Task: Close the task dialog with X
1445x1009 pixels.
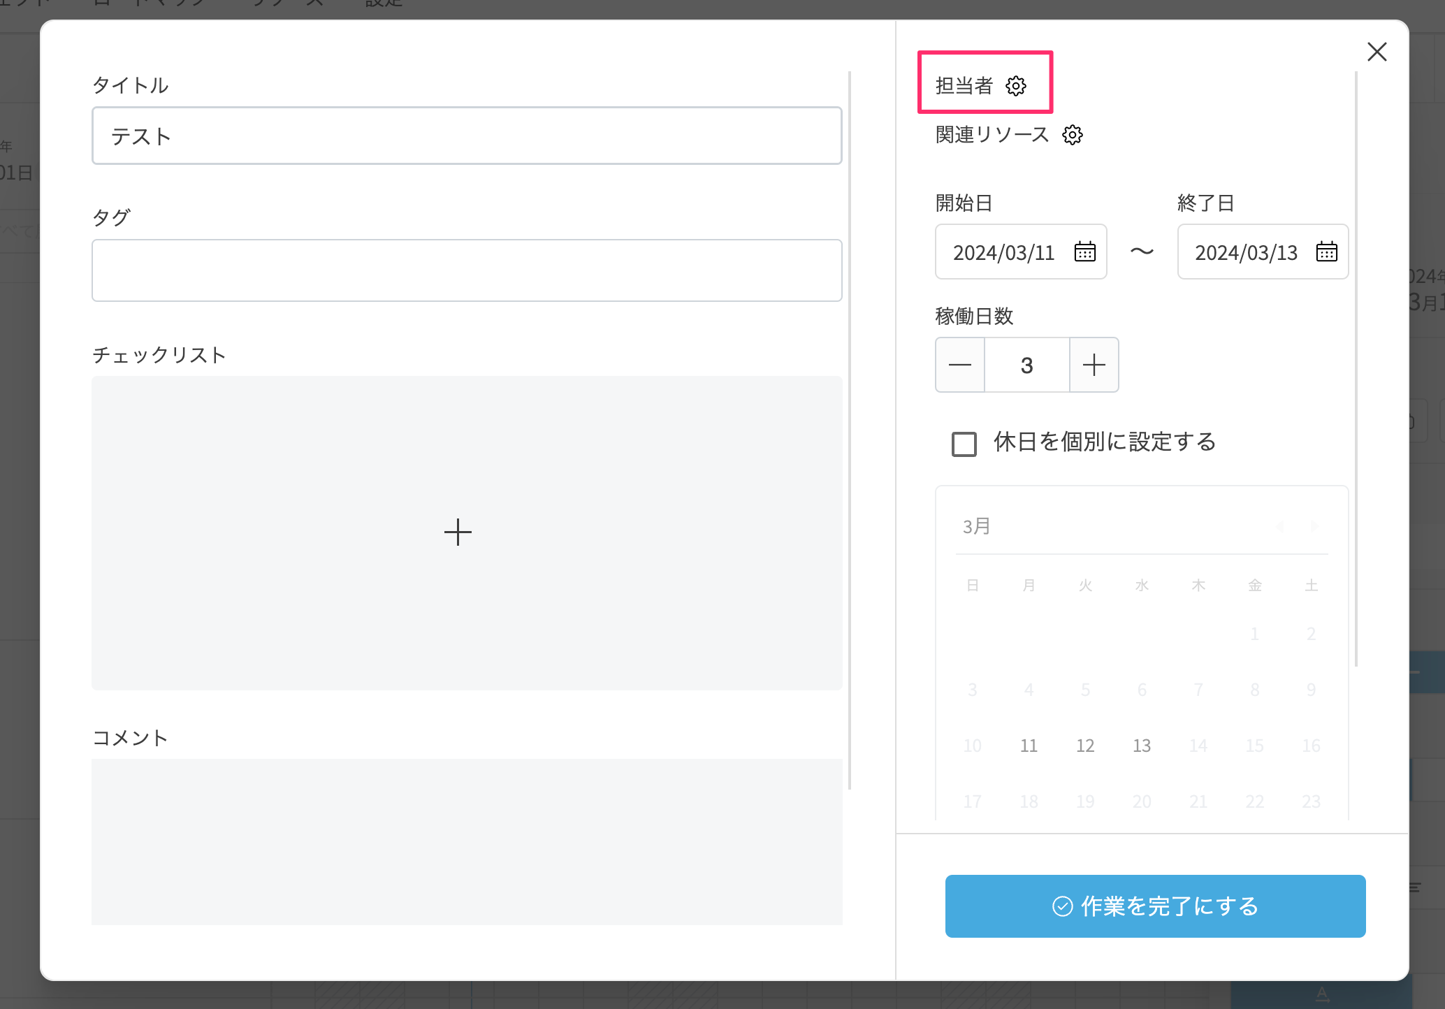Action: (x=1377, y=52)
